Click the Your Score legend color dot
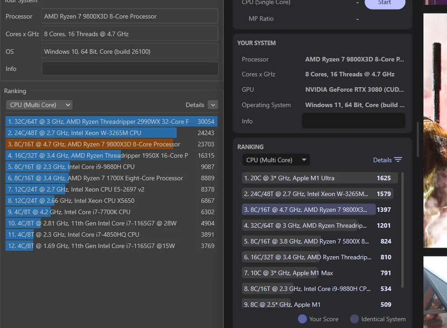The height and width of the screenshot is (328, 447). click(x=302, y=319)
